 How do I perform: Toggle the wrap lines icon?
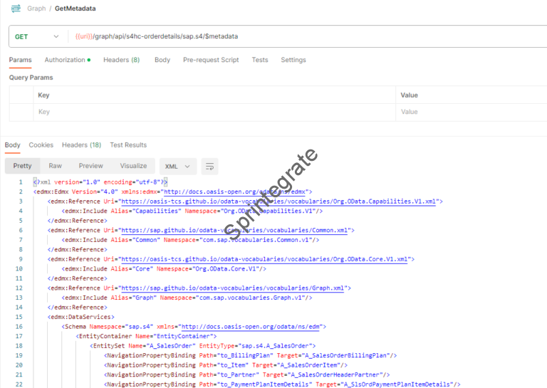pyautogui.click(x=209, y=166)
